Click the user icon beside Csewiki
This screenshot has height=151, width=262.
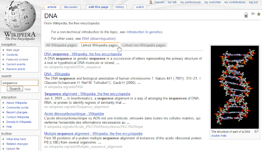point(151,2)
